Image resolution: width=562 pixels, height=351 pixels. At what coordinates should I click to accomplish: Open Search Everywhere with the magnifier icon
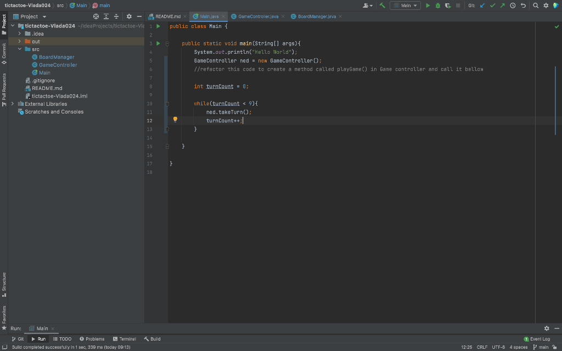tap(536, 5)
